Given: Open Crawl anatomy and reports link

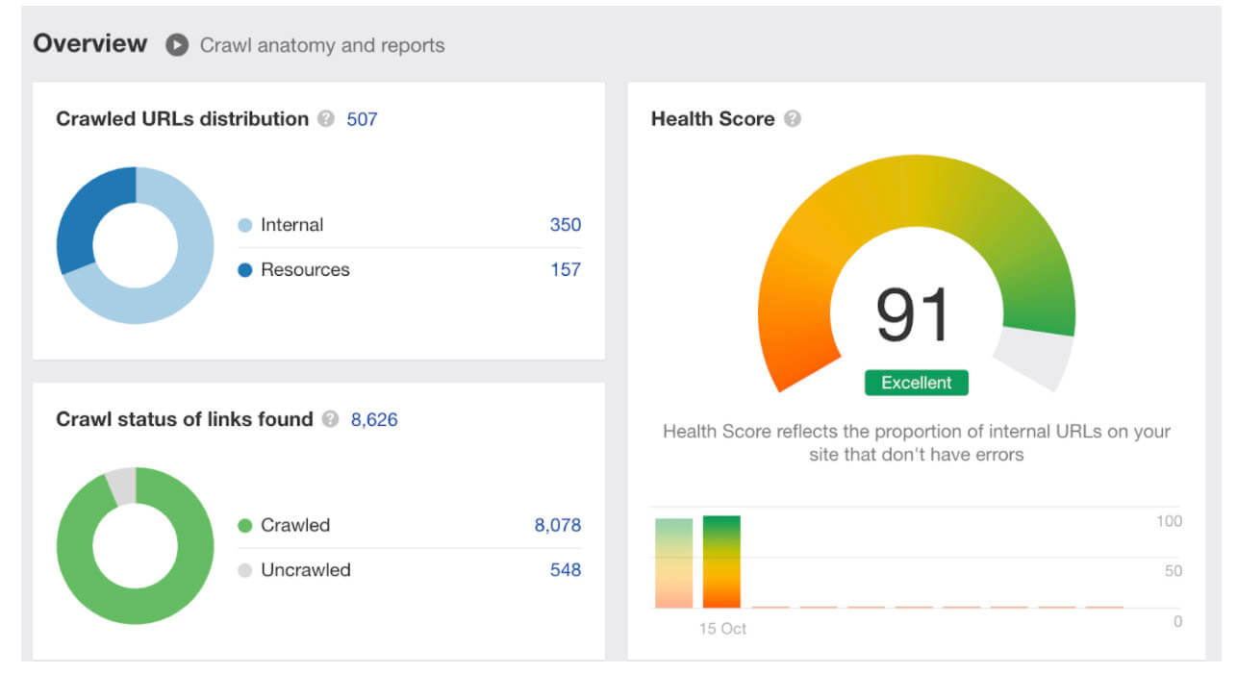Looking at the screenshot, I should coord(322,45).
